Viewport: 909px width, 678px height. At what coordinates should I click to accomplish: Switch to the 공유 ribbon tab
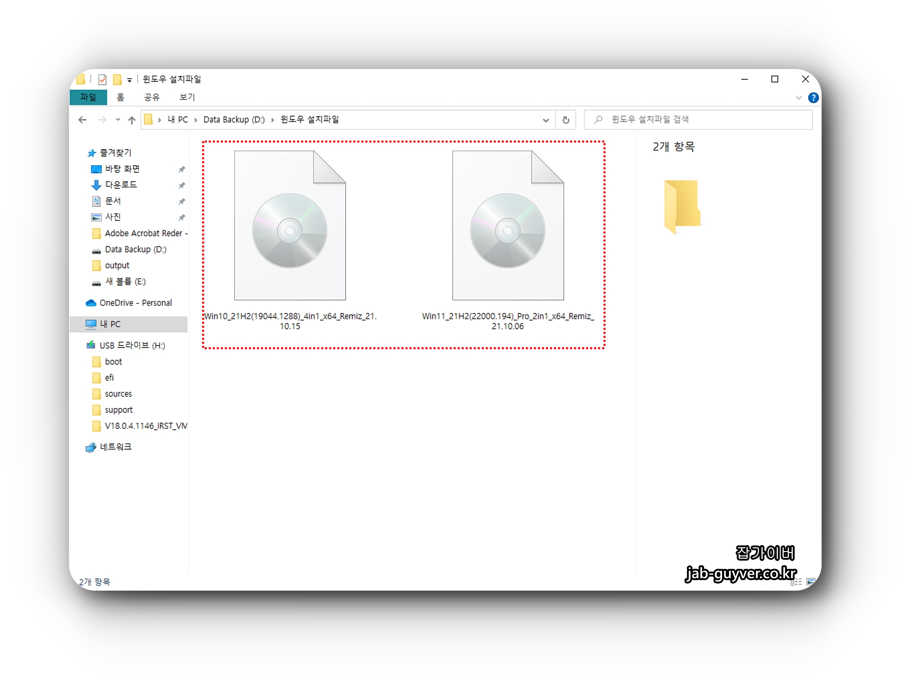coord(152,97)
